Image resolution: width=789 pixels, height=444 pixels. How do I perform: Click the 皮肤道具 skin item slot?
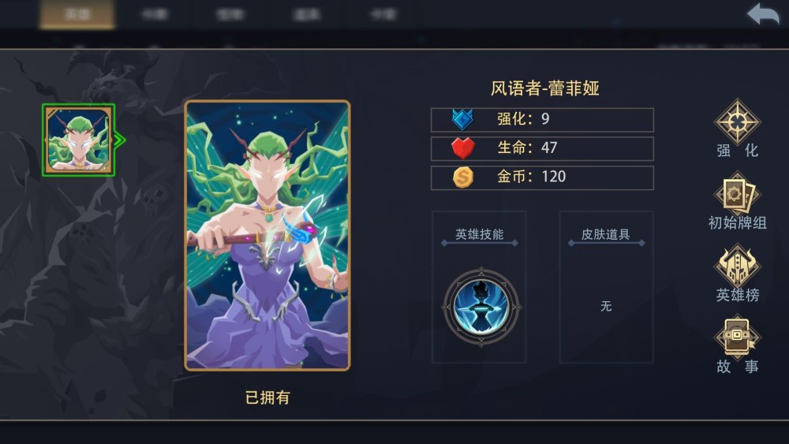[x=606, y=286]
